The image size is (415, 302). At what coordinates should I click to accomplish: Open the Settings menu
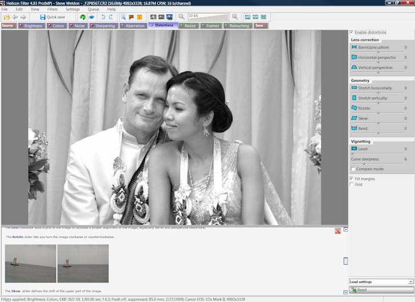click(73, 9)
